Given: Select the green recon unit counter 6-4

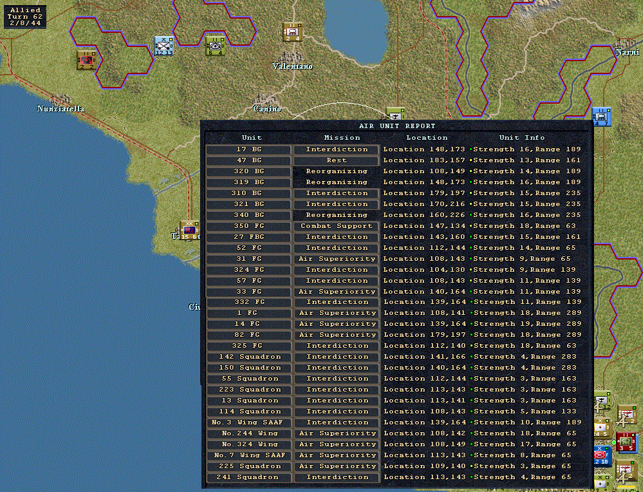Looking at the screenshot, I should pyautogui.click(x=215, y=46).
